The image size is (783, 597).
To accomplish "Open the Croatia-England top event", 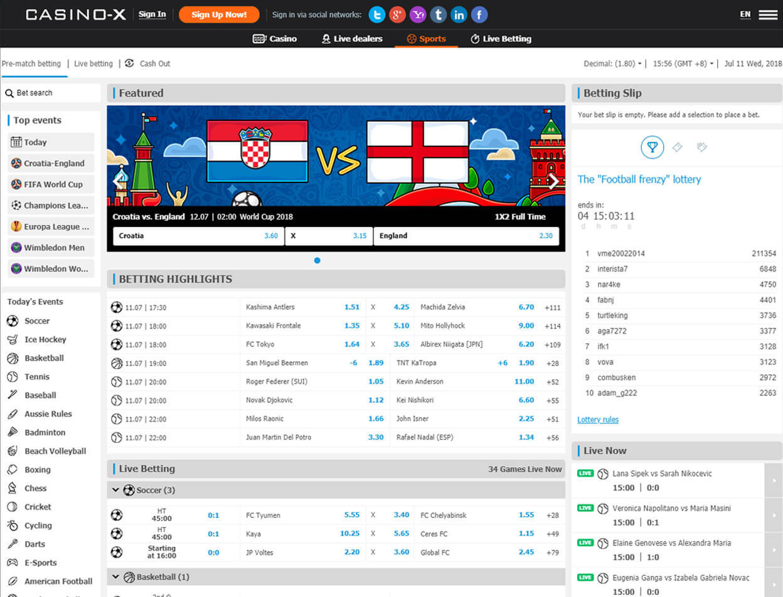I will [x=51, y=163].
